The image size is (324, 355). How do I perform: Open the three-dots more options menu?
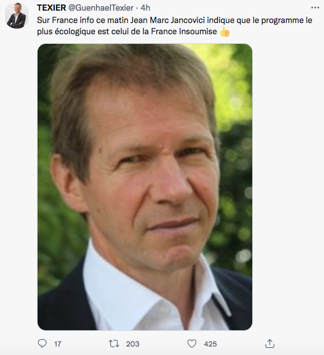pos(315,8)
